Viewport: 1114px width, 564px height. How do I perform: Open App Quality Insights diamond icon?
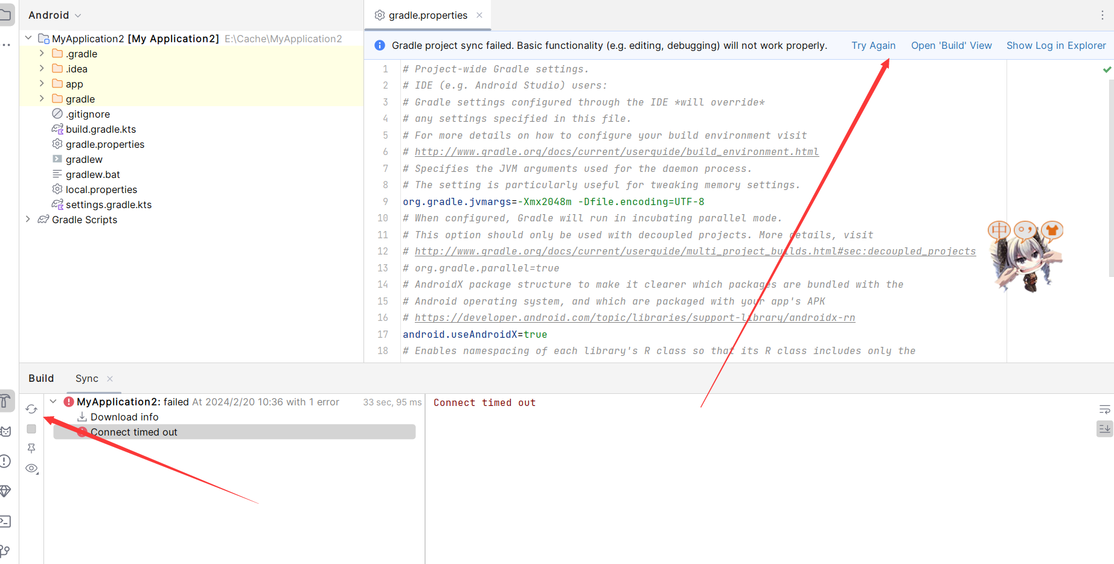6,490
